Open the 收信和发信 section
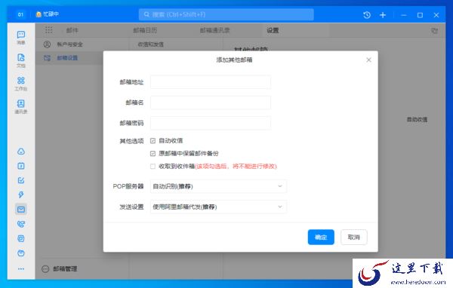The image size is (453, 288). pos(151,44)
